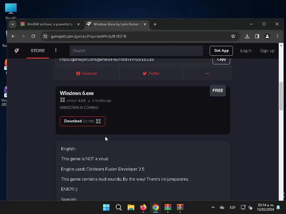This screenshot has width=286, height=214.
Task: Go forward in Chrome
Action: tap(23, 36)
